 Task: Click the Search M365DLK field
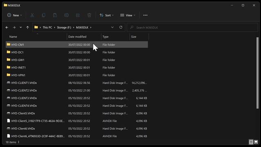click(192, 27)
